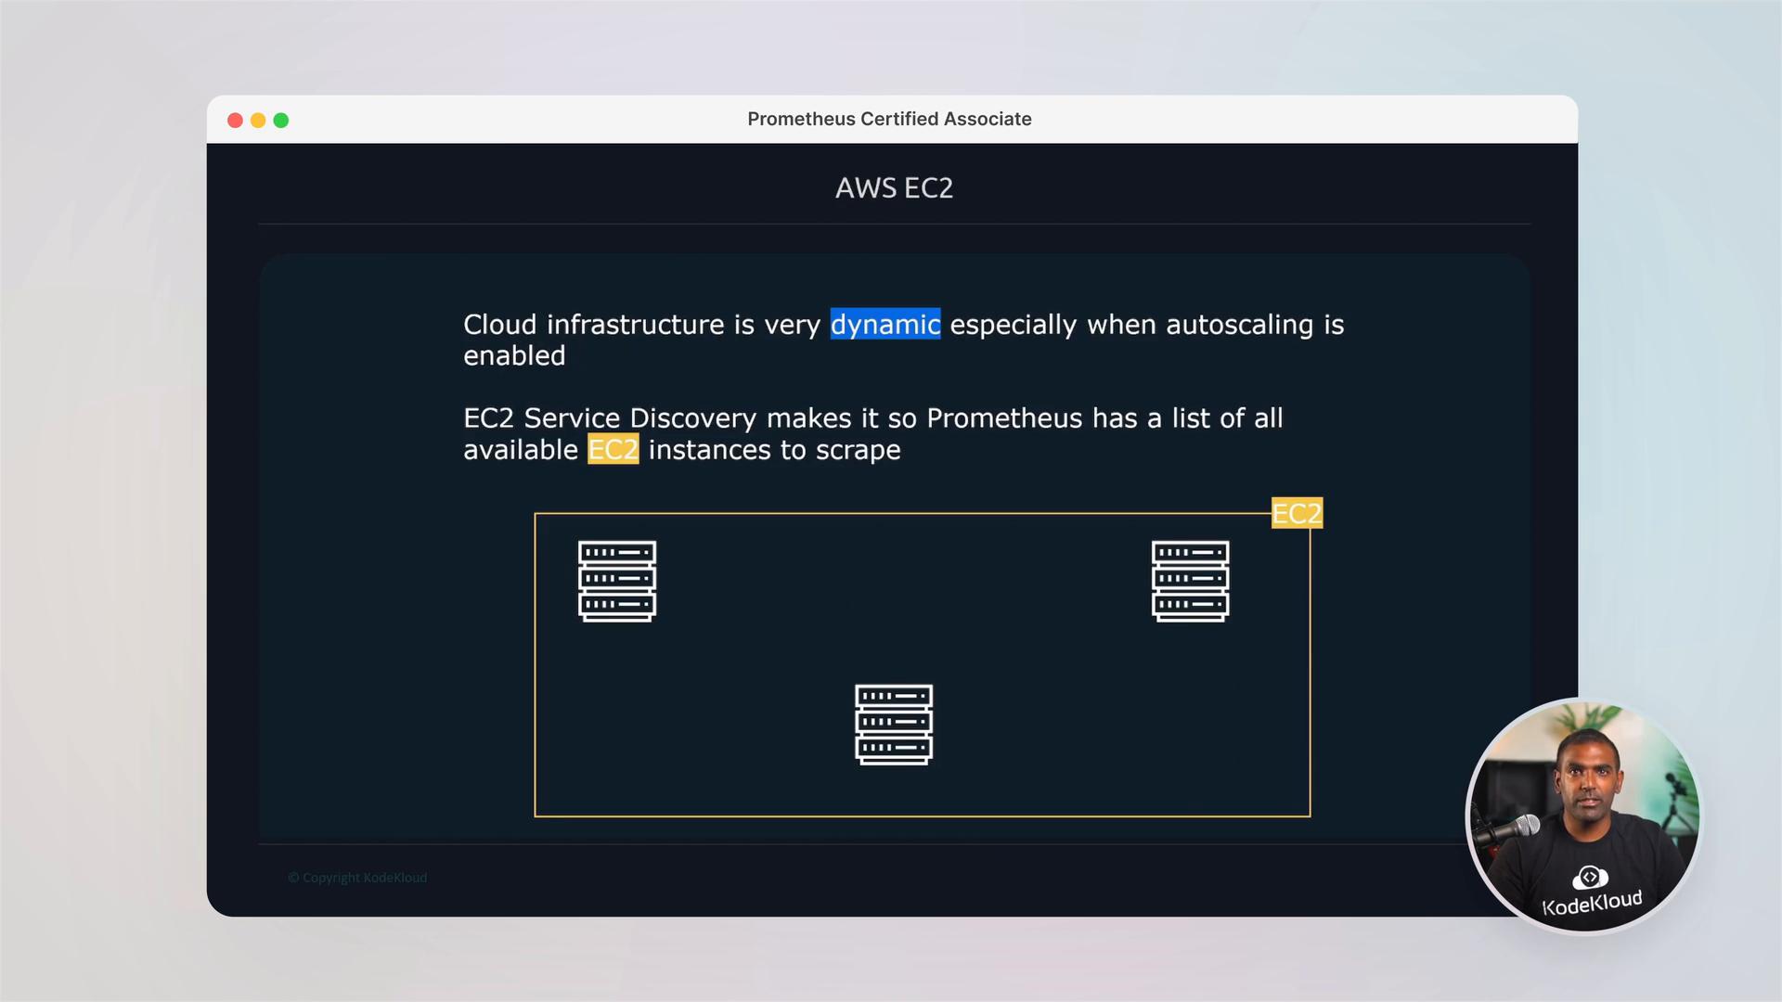Click the red close window button
Image resolution: width=1782 pixels, height=1002 pixels.
[235, 121]
